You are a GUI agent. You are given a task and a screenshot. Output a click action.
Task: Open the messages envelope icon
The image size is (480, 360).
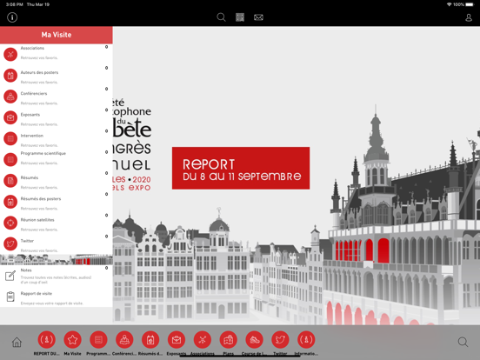coord(258,17)
